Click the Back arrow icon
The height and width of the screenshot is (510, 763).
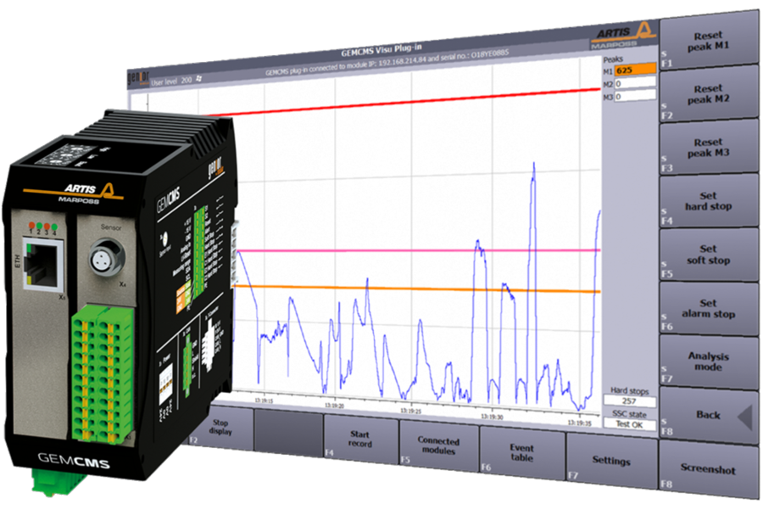744,418
